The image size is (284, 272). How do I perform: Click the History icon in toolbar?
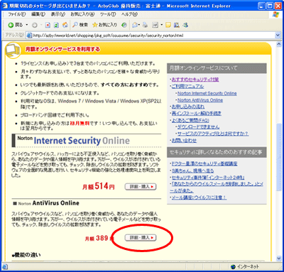124,25
